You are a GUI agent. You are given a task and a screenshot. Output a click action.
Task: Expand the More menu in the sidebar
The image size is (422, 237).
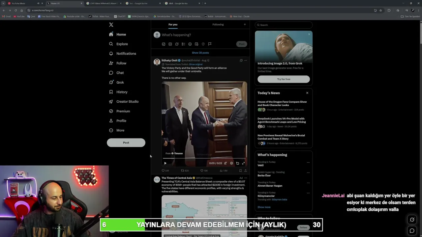click(x=116, y=130)
